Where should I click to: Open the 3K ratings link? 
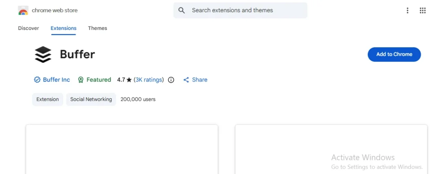click(x=149, y=80)
